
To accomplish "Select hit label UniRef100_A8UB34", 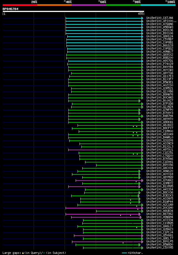I will (x=160, y=211).
